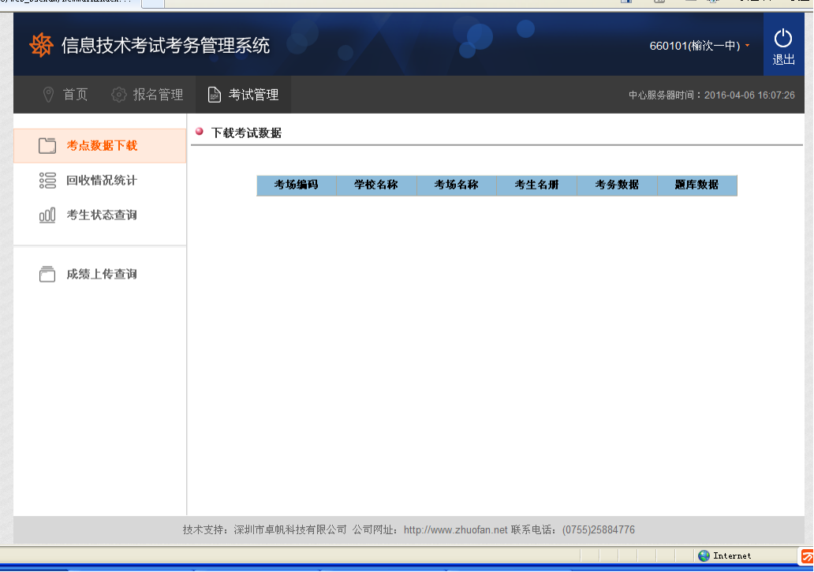The image size is (814, 572).
Task: Open the 首页 home tab
Action: (x=75, y=95)
